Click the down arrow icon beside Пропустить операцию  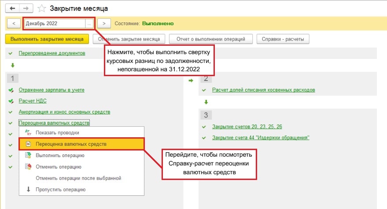point(28,190)
